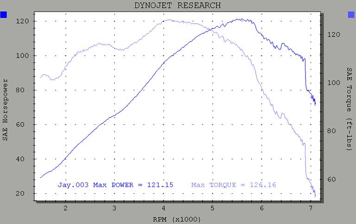Click the 3 tick on RPM axis

pos(114,208)
